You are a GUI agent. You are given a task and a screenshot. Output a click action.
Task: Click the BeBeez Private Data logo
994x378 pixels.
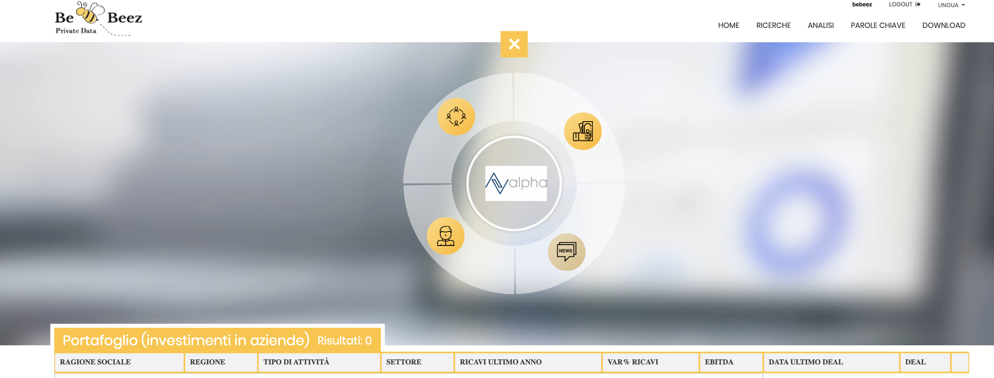point(99,19)
